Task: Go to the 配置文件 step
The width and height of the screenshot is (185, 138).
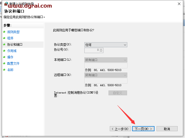Action: click(x=13, y=63)
